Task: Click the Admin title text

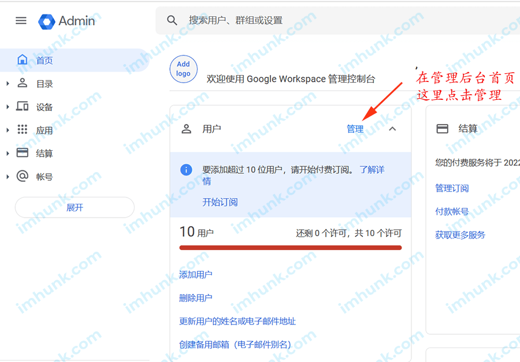Action: [x=77, y=21]
